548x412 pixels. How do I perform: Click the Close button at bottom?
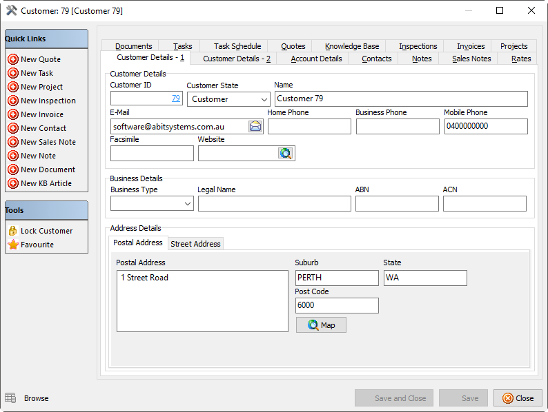click(518, 398)
